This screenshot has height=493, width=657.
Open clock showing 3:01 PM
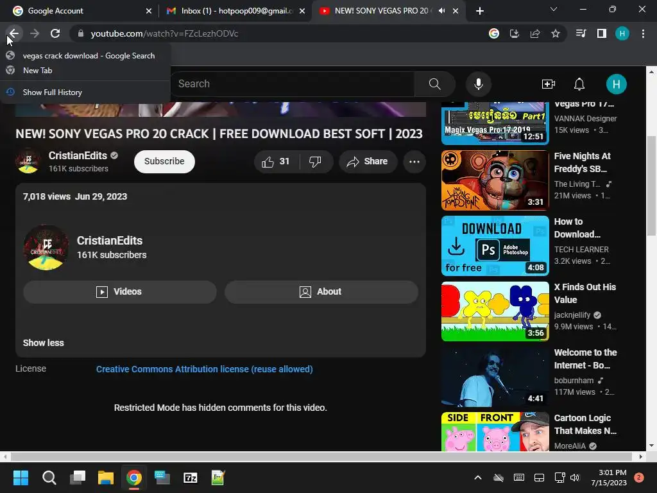coord(609,478)
